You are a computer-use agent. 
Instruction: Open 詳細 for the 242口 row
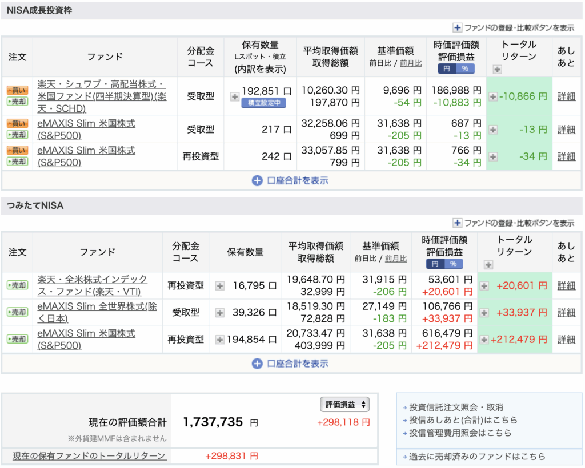coord(566,156)
